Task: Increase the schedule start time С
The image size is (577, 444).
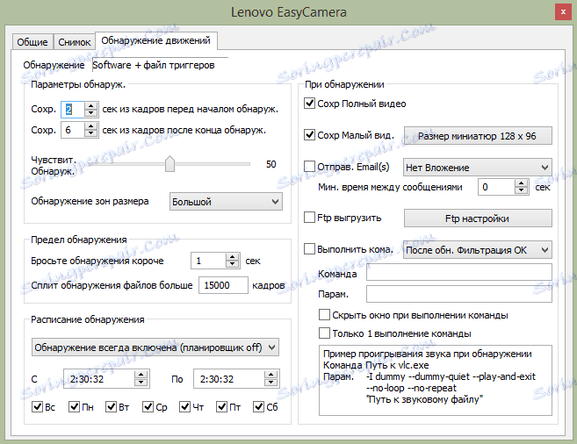Action: tap(141, 375)
